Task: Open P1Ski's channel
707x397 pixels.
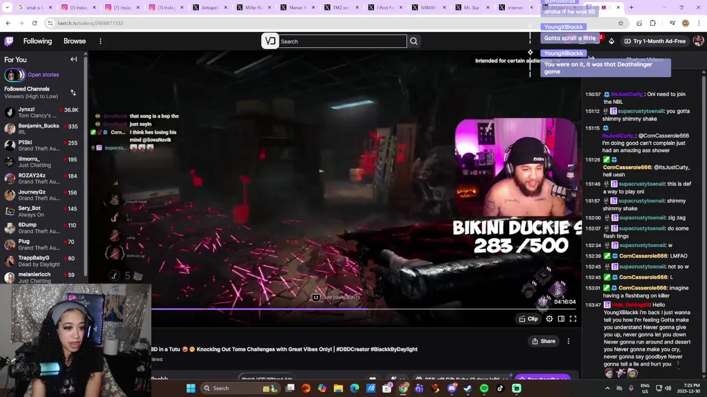Action: (x=41, y=146)
